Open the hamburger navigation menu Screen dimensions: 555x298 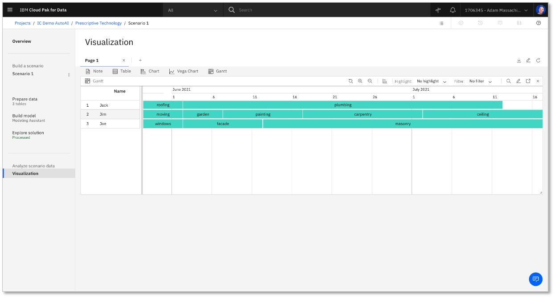click(10, 10)
